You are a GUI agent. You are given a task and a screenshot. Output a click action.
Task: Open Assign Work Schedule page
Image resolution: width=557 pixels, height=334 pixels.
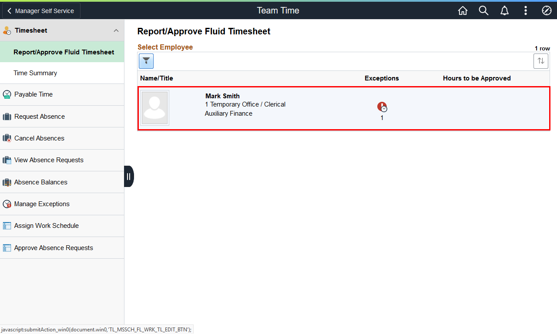46,226
